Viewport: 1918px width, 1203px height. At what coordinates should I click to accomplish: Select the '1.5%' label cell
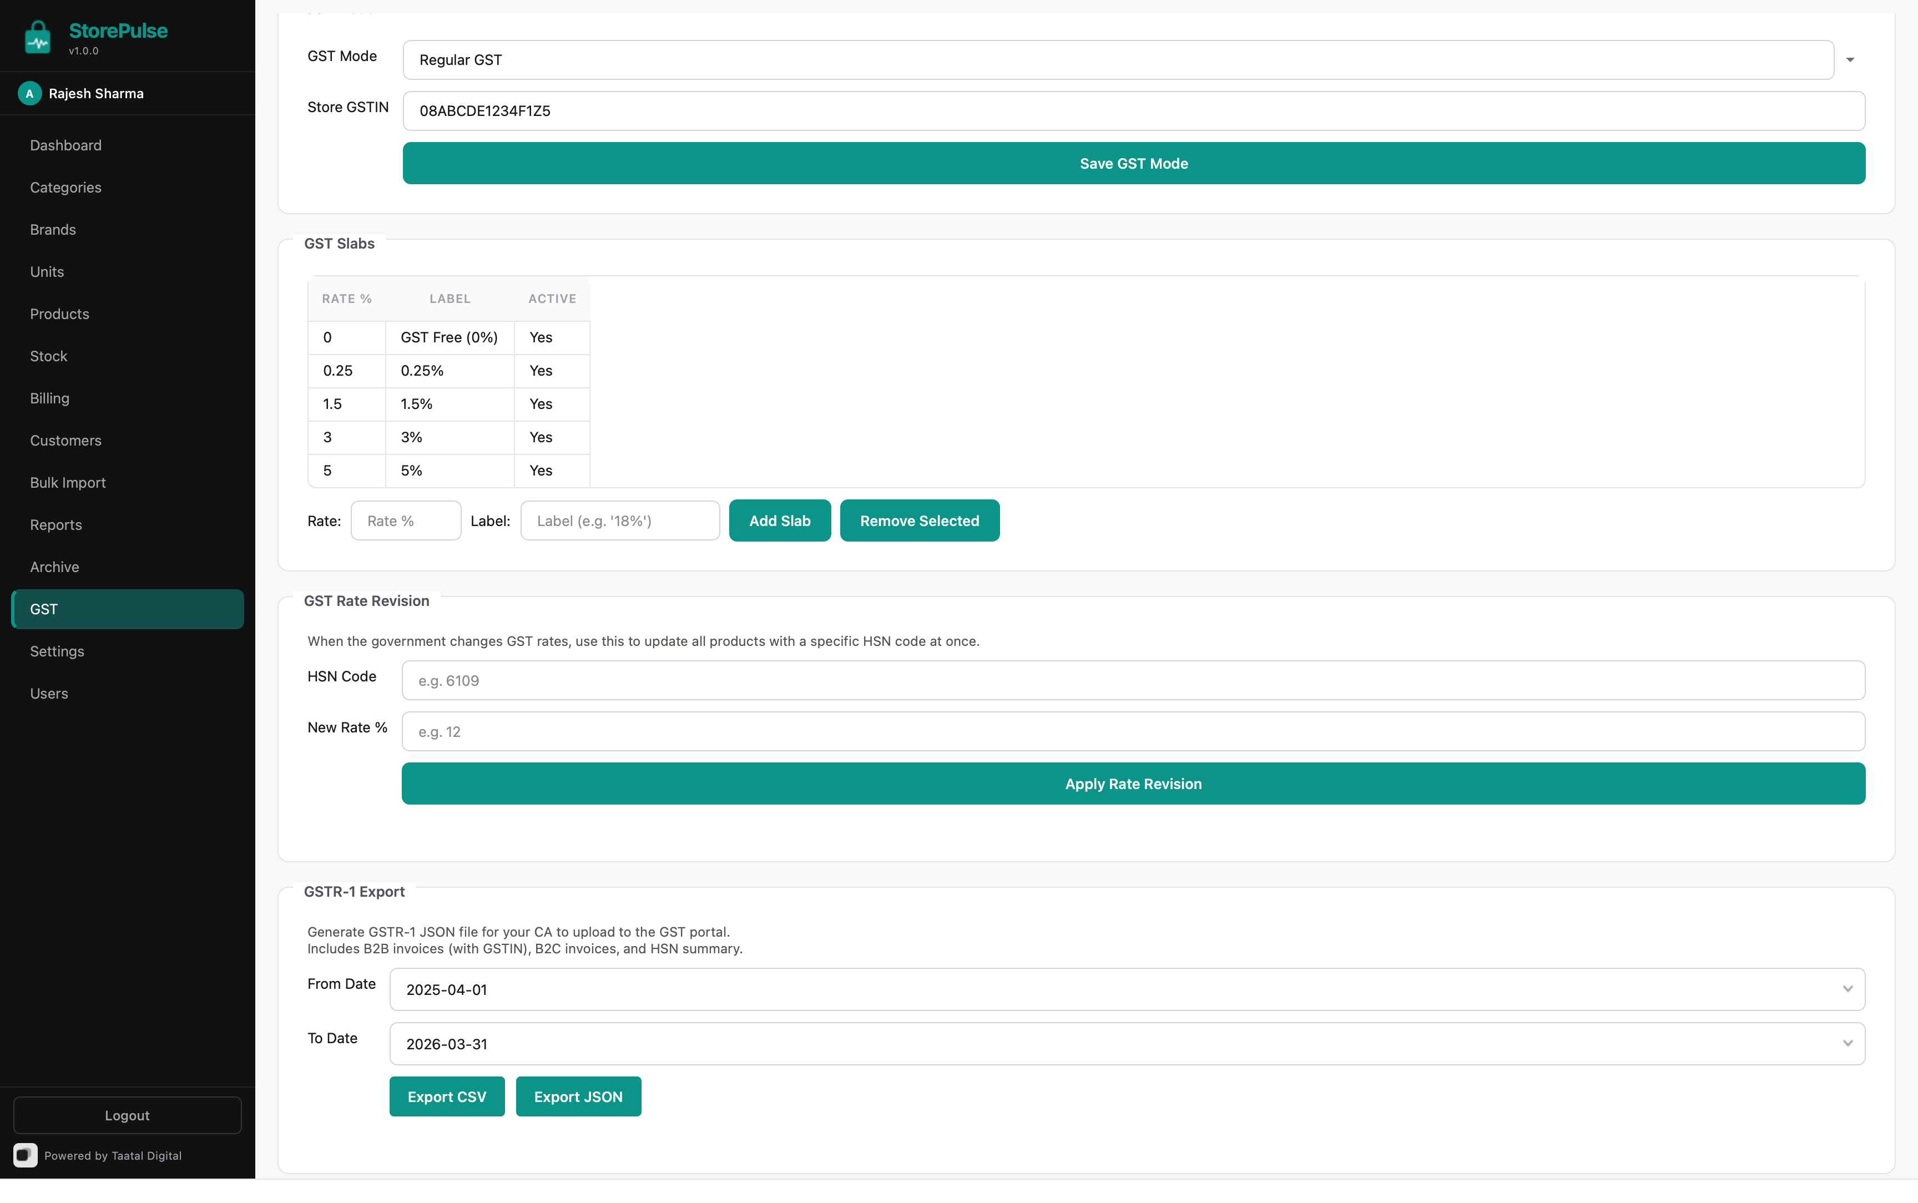(450, 404)
